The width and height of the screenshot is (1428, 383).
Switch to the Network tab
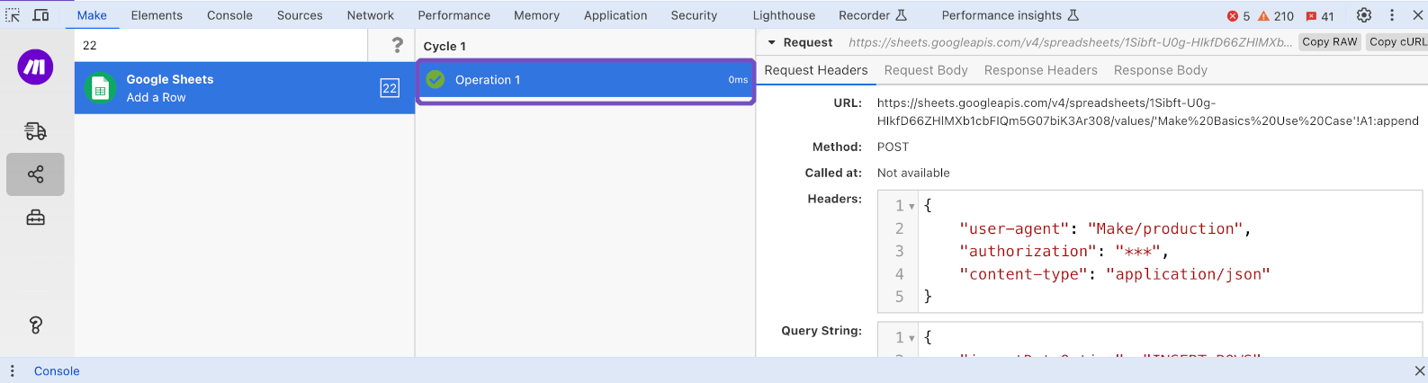(370, 15)
